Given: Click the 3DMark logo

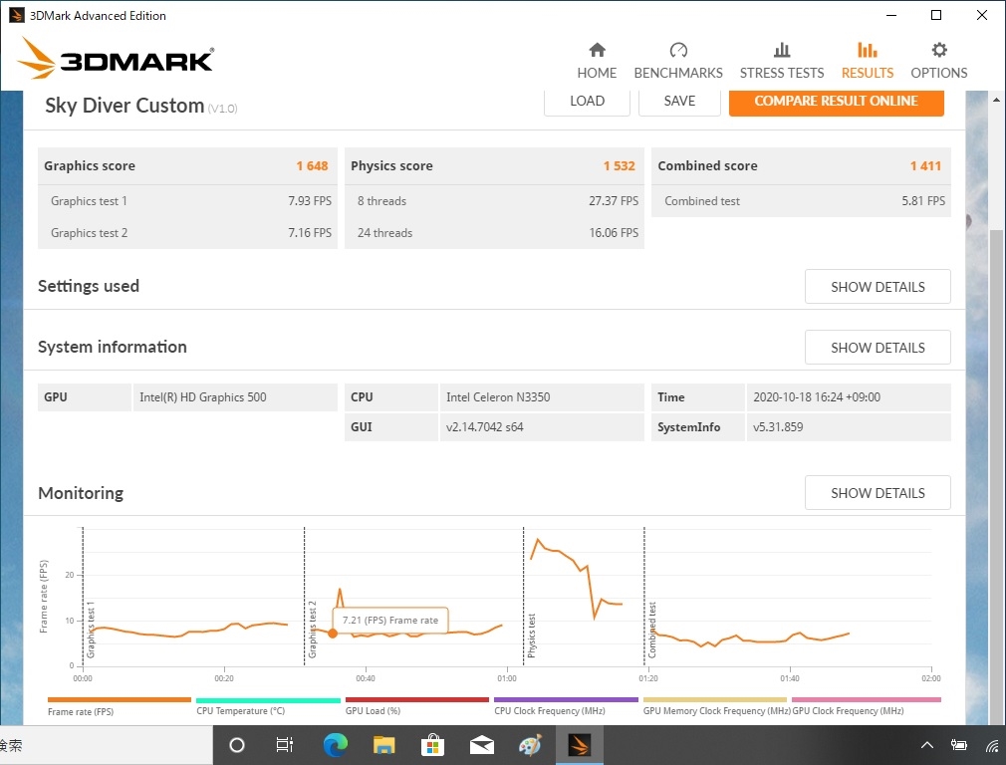Looking at the screenshot, I should coord(116,59).
